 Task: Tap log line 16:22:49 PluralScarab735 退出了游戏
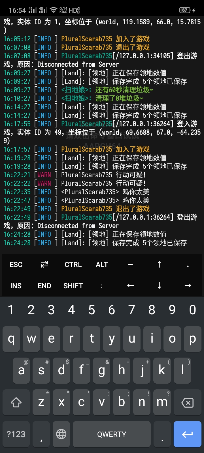pos(76,209)
